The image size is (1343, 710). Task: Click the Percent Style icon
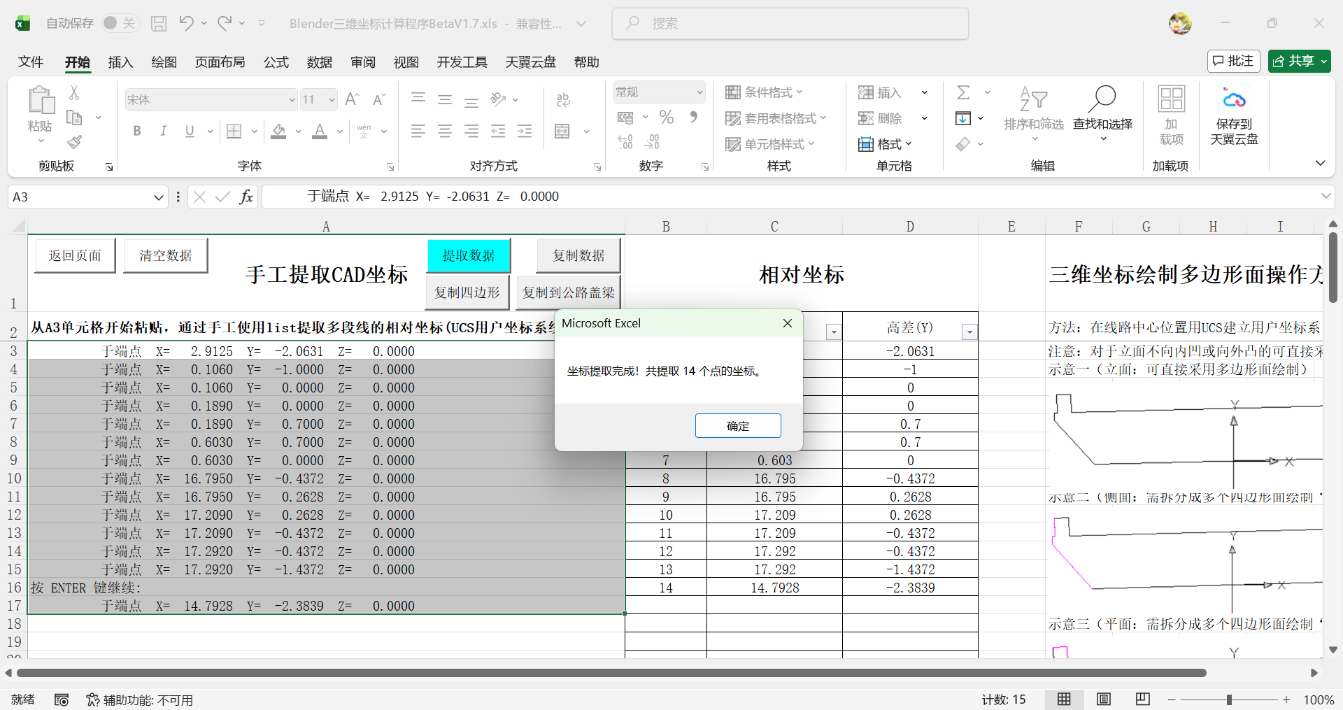[x=666, y=118]
